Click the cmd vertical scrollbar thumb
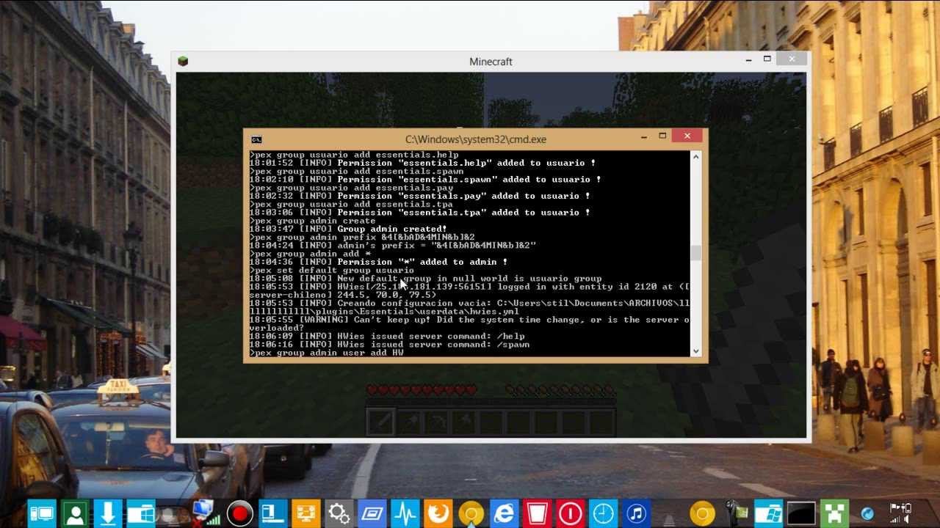 (695, 253)
